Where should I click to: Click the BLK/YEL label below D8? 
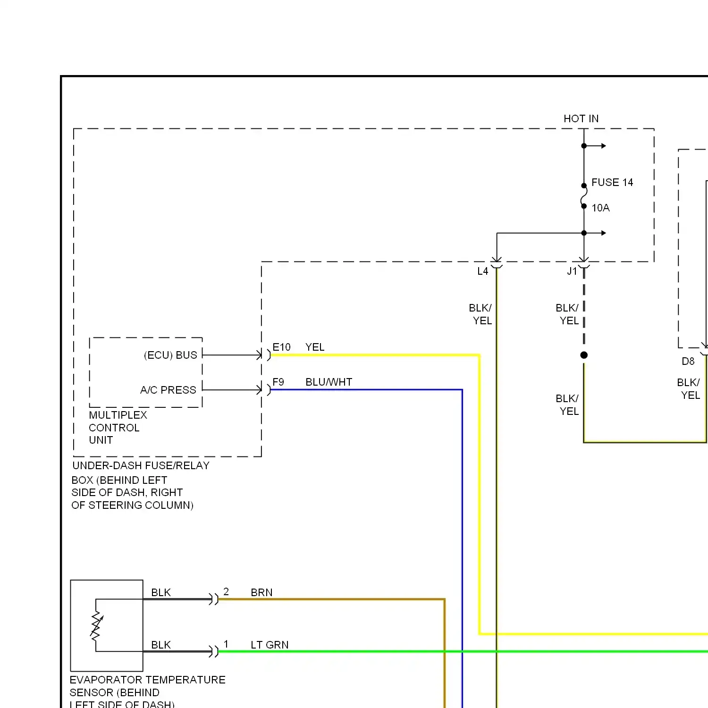tap(689, 388)
